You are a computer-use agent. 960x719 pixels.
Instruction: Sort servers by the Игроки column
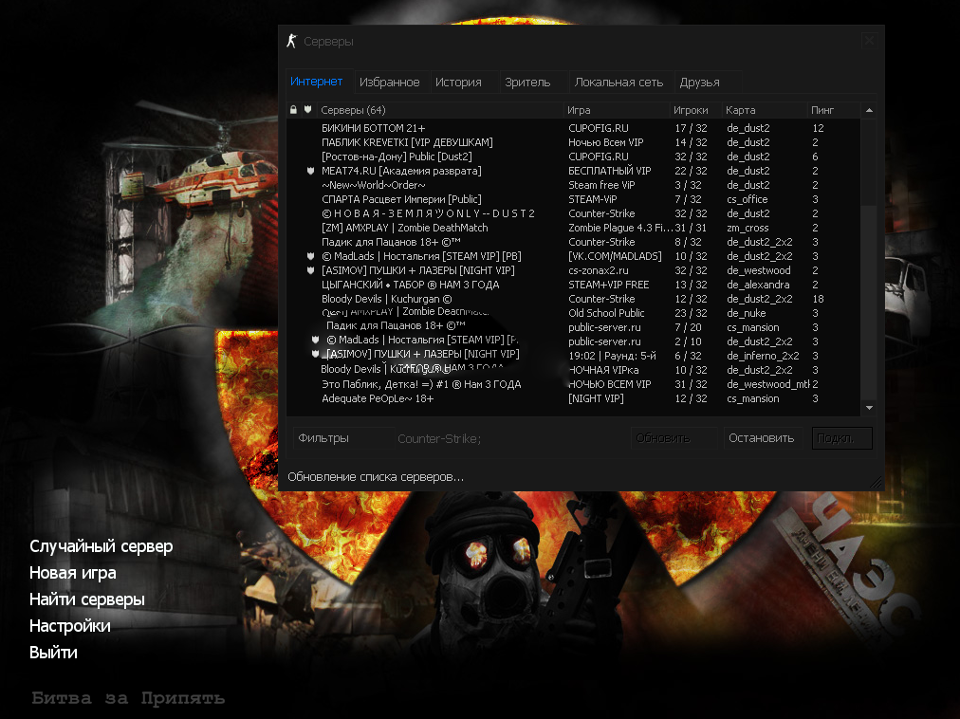click(691, 110)
